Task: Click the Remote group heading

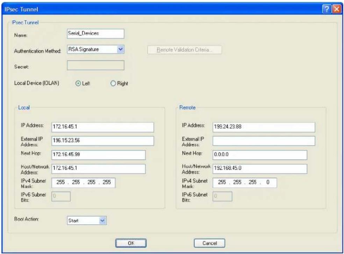Action: coord(187,107)
